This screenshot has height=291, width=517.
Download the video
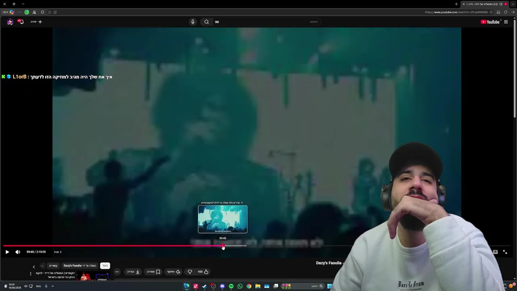[133, 272]
